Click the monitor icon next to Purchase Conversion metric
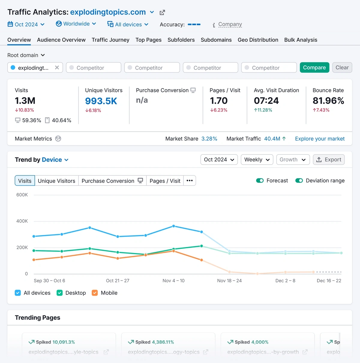 pos(193,90)
